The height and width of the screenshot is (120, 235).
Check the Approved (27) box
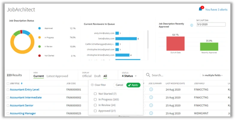pyautogui.click(x=95, y=111)
